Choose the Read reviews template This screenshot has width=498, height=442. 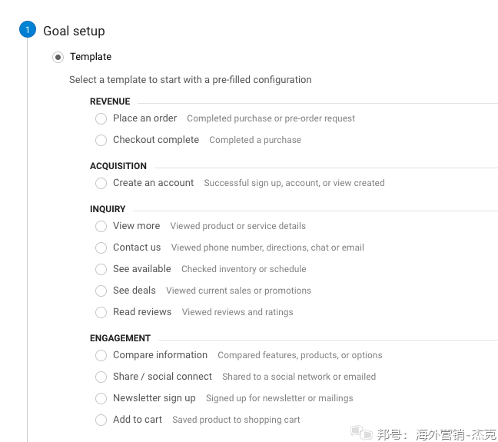(101, 313)
